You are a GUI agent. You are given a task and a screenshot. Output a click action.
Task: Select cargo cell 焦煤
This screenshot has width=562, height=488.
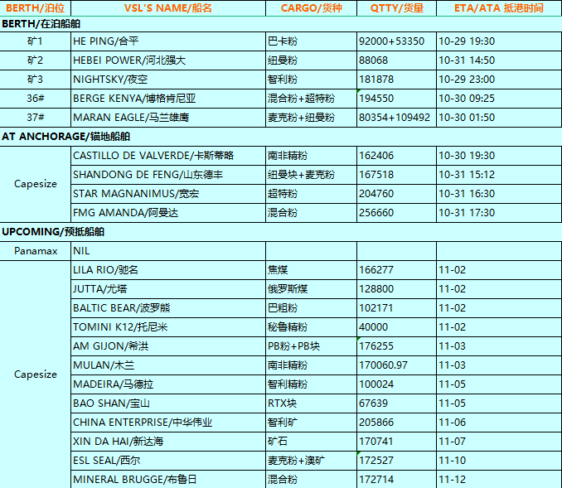click(x=311, y=270)
